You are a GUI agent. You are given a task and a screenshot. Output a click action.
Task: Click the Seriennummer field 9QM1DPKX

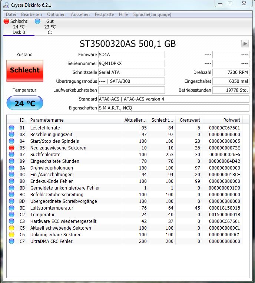(132, 63)
